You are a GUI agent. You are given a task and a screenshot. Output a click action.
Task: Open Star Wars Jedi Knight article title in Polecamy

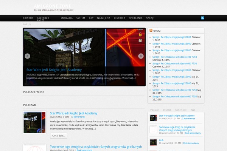pos(74,113)
